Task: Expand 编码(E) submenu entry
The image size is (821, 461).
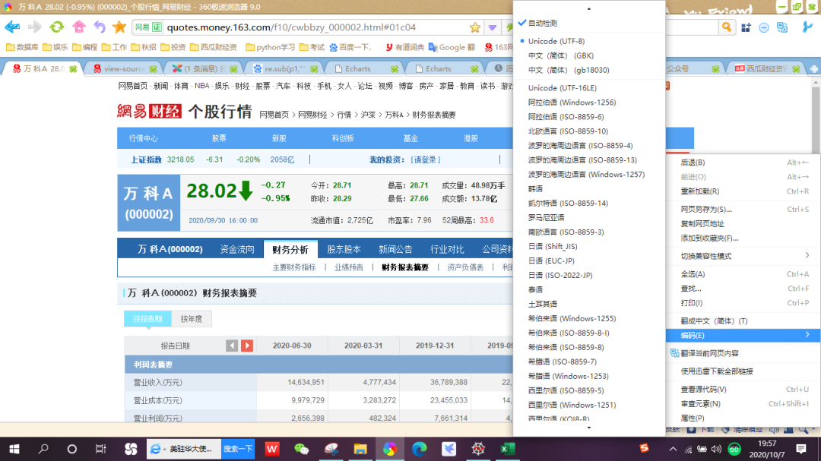Action: [x=743, y=336]
